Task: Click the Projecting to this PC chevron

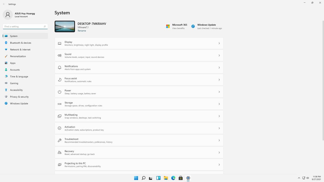Action: click(x=219, y=165)
